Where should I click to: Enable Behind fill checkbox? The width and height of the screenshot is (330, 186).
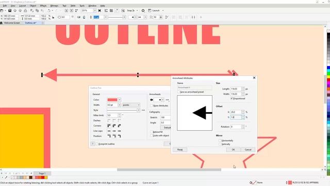[151, 132]
